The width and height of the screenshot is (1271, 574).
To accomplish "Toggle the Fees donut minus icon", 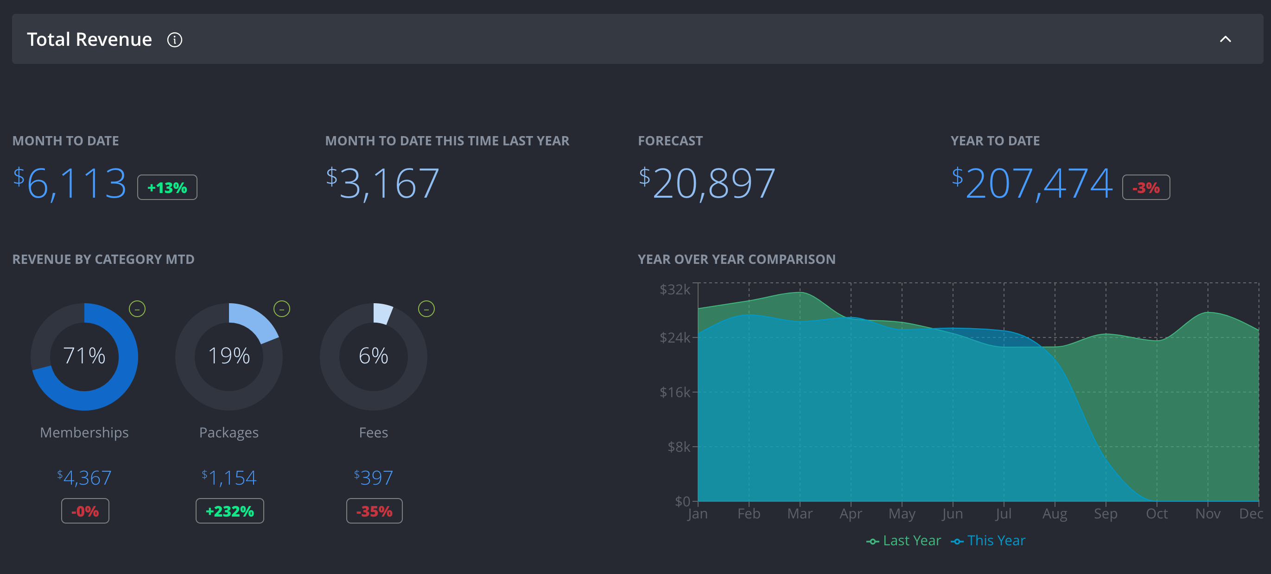I will [426, 309].
